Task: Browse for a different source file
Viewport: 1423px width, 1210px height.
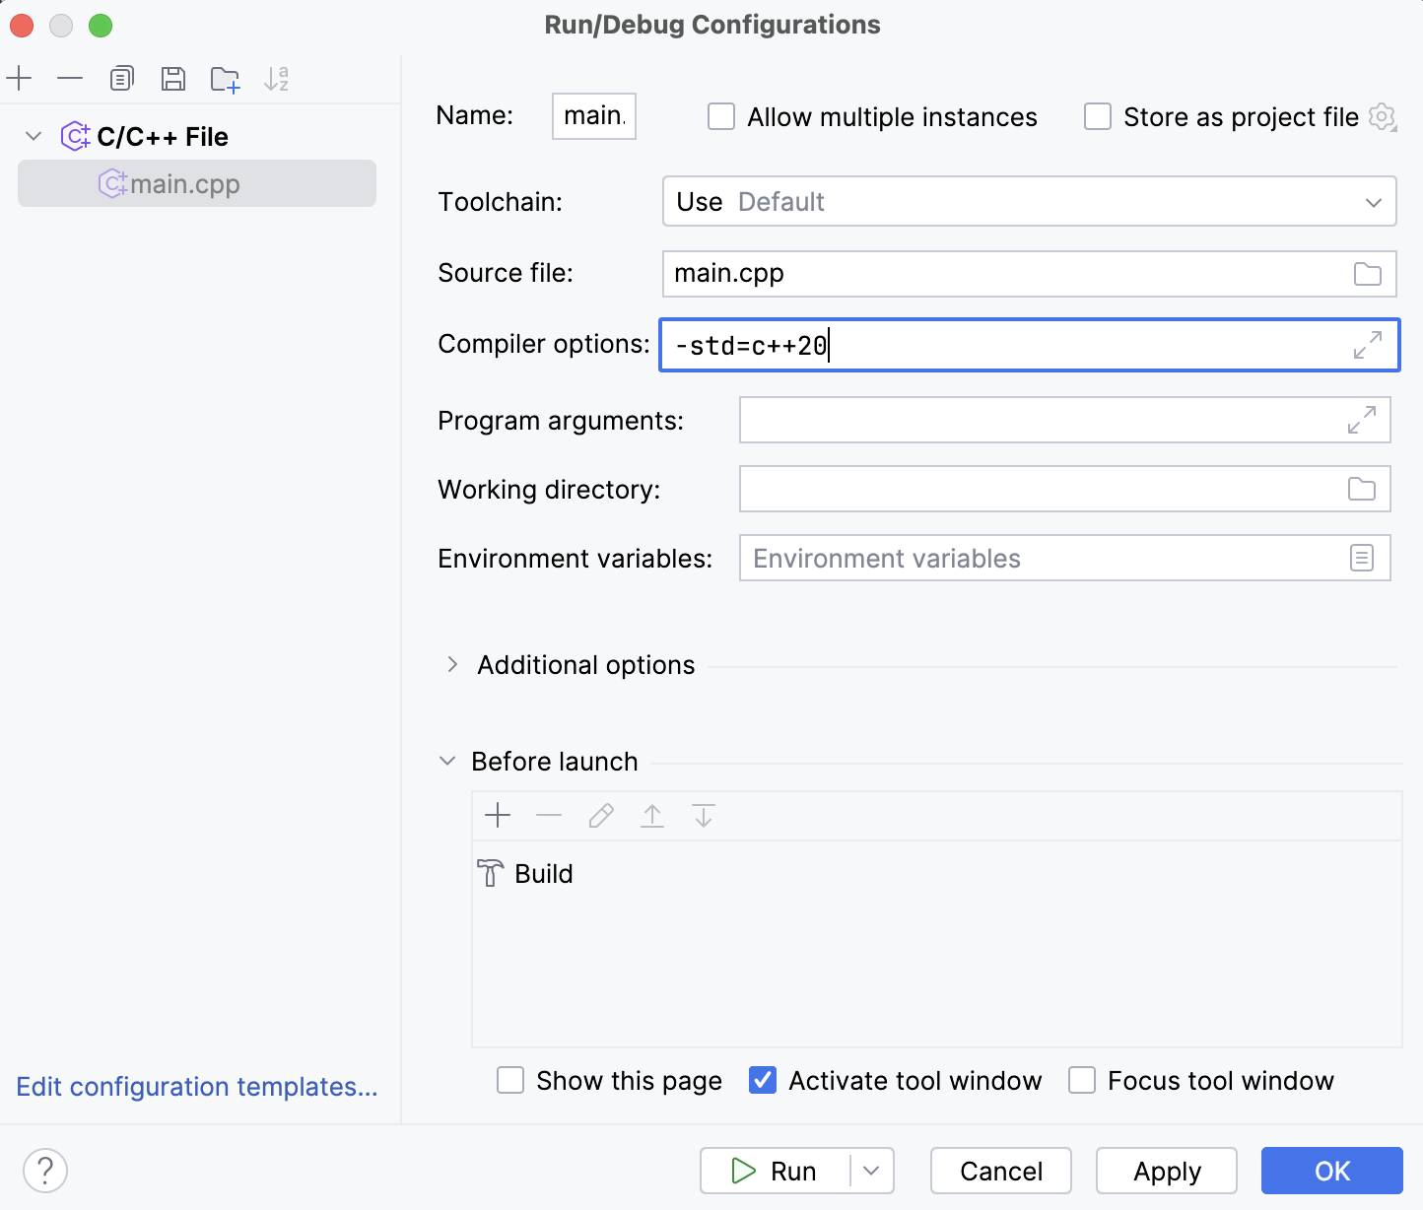Action: tap(1368, 274)
